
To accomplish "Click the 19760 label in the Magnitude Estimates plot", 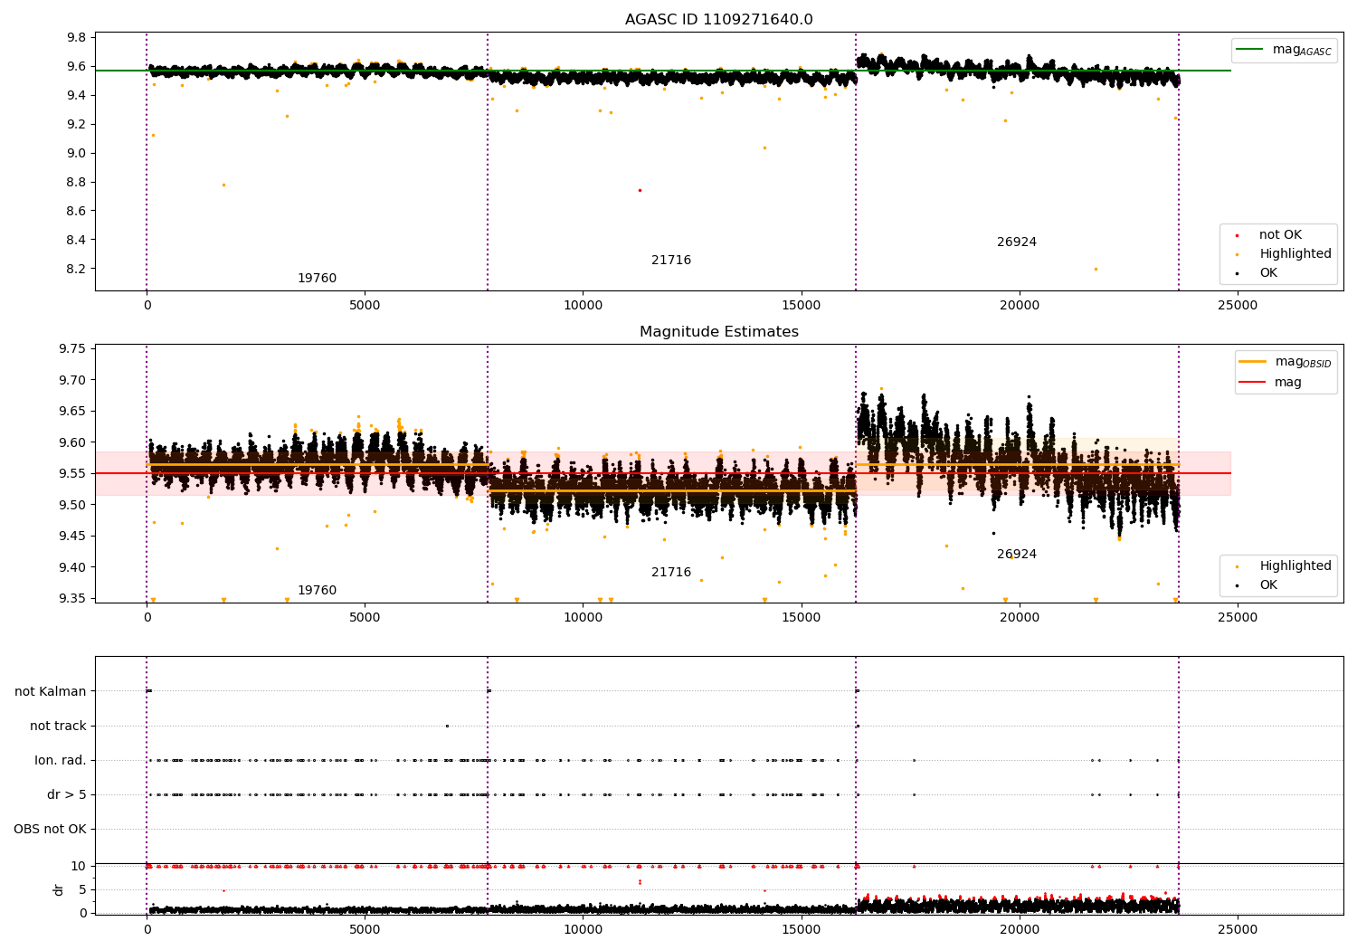I will point(317,591).
